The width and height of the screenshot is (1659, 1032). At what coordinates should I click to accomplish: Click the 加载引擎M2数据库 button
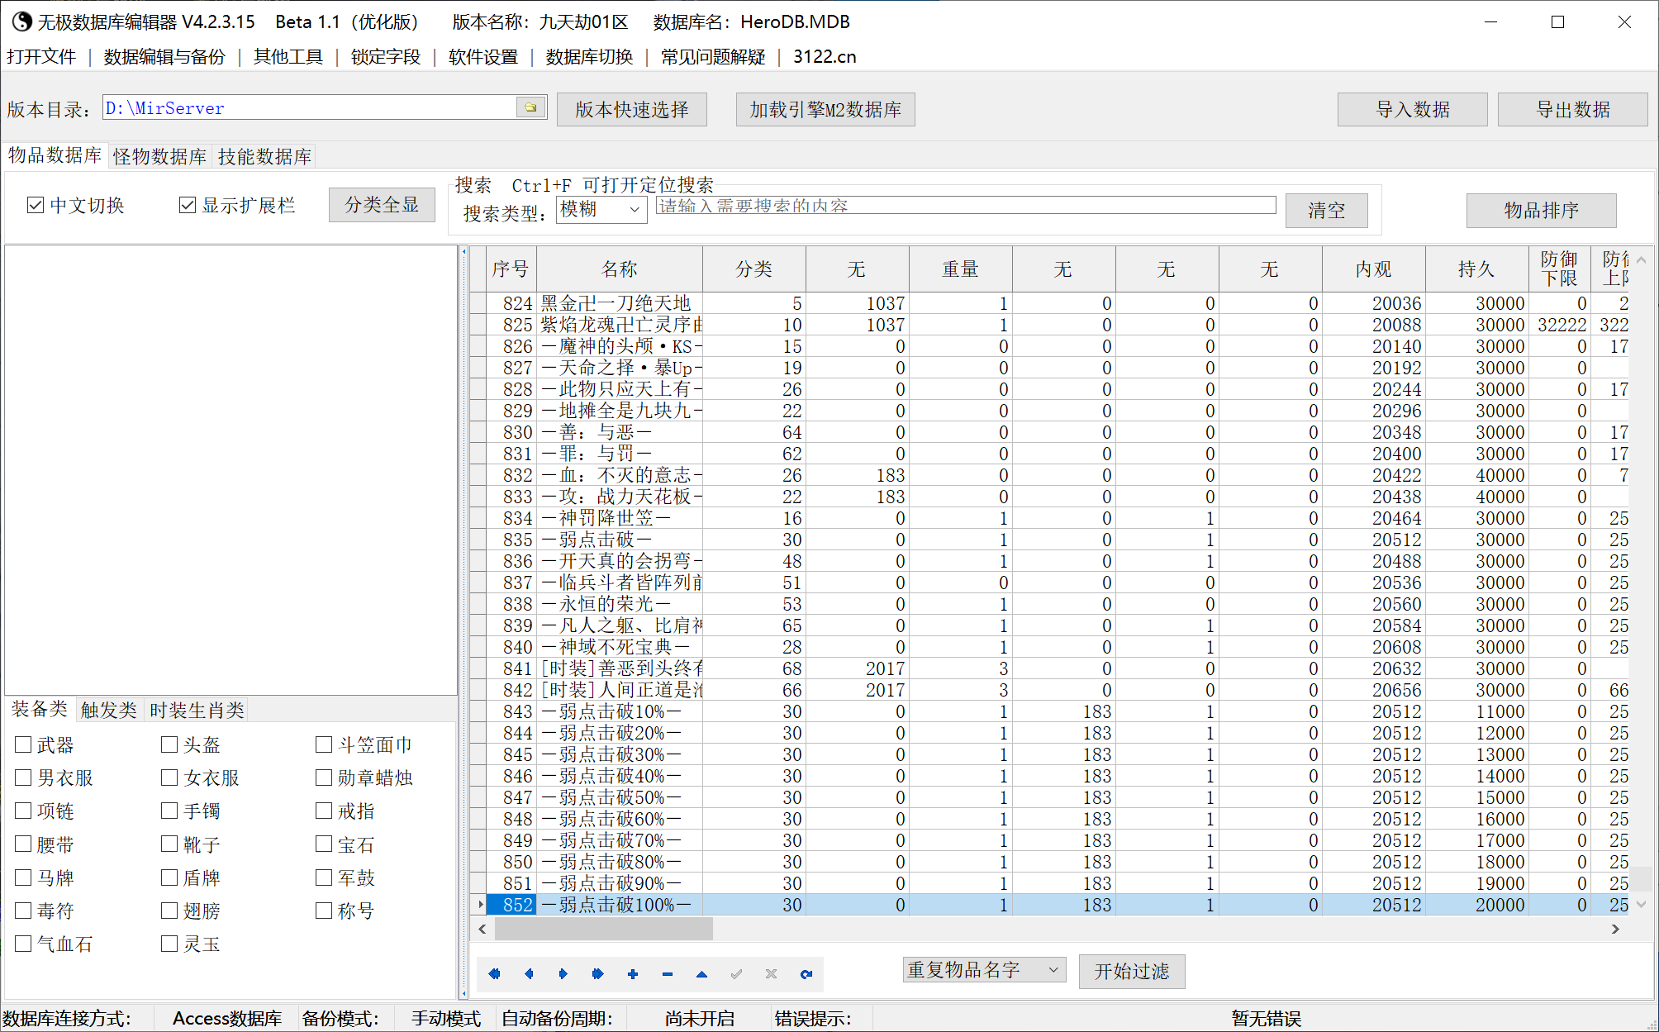tap(825, 109)
